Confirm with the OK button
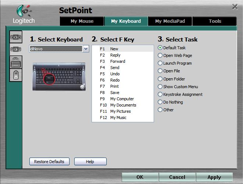This screenshot has width=243, height=184. 140,177
